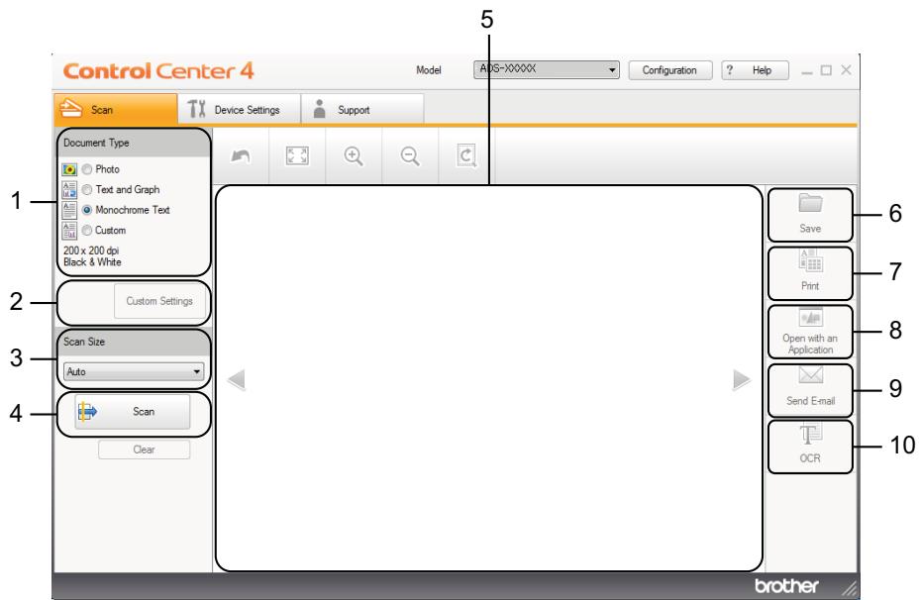Open the Scan Size Auto dropdown
Screen dimensions: 920x600
pos(134,371)
